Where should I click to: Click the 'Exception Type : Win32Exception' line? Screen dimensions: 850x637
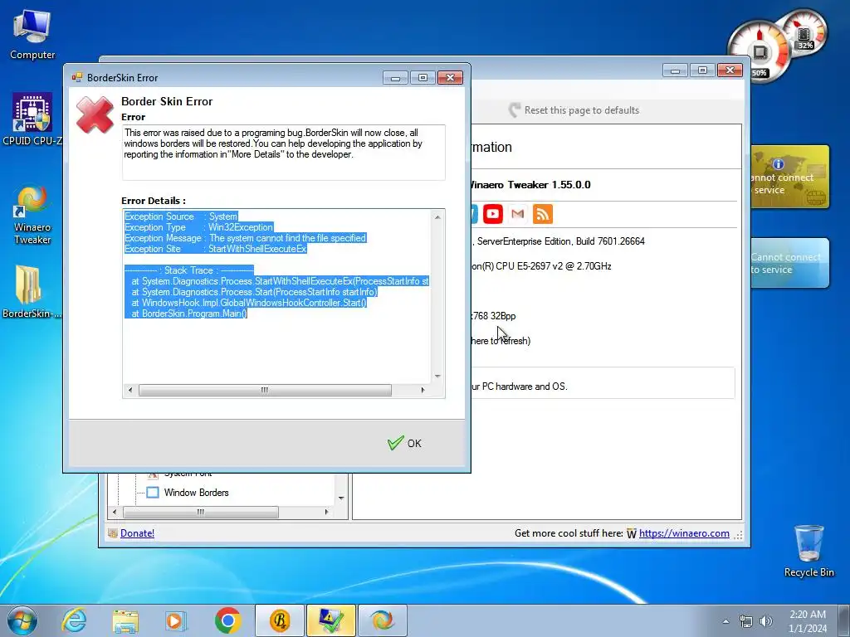coord(199,227)
